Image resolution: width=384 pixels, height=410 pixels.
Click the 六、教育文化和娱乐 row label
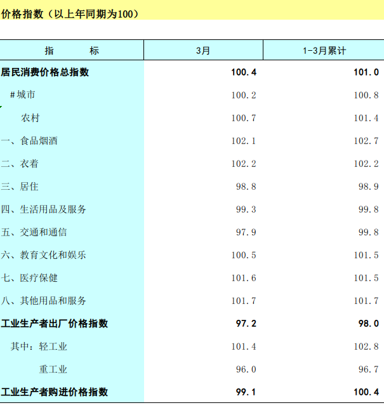(44, 255)
